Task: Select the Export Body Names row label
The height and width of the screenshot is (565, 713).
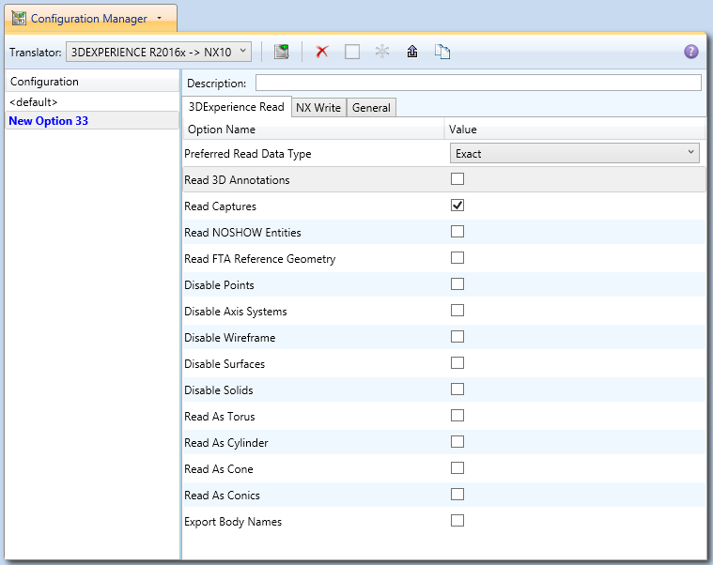Action: (x=233, y=522)
